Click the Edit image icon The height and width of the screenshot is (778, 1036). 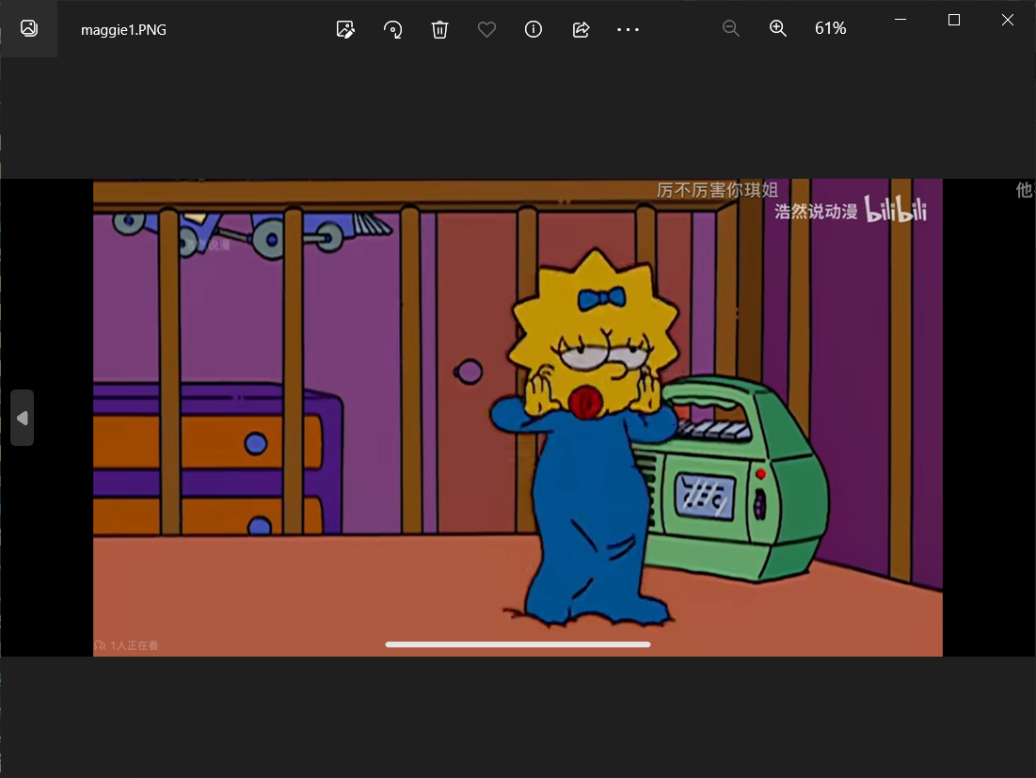pos(345,29)
